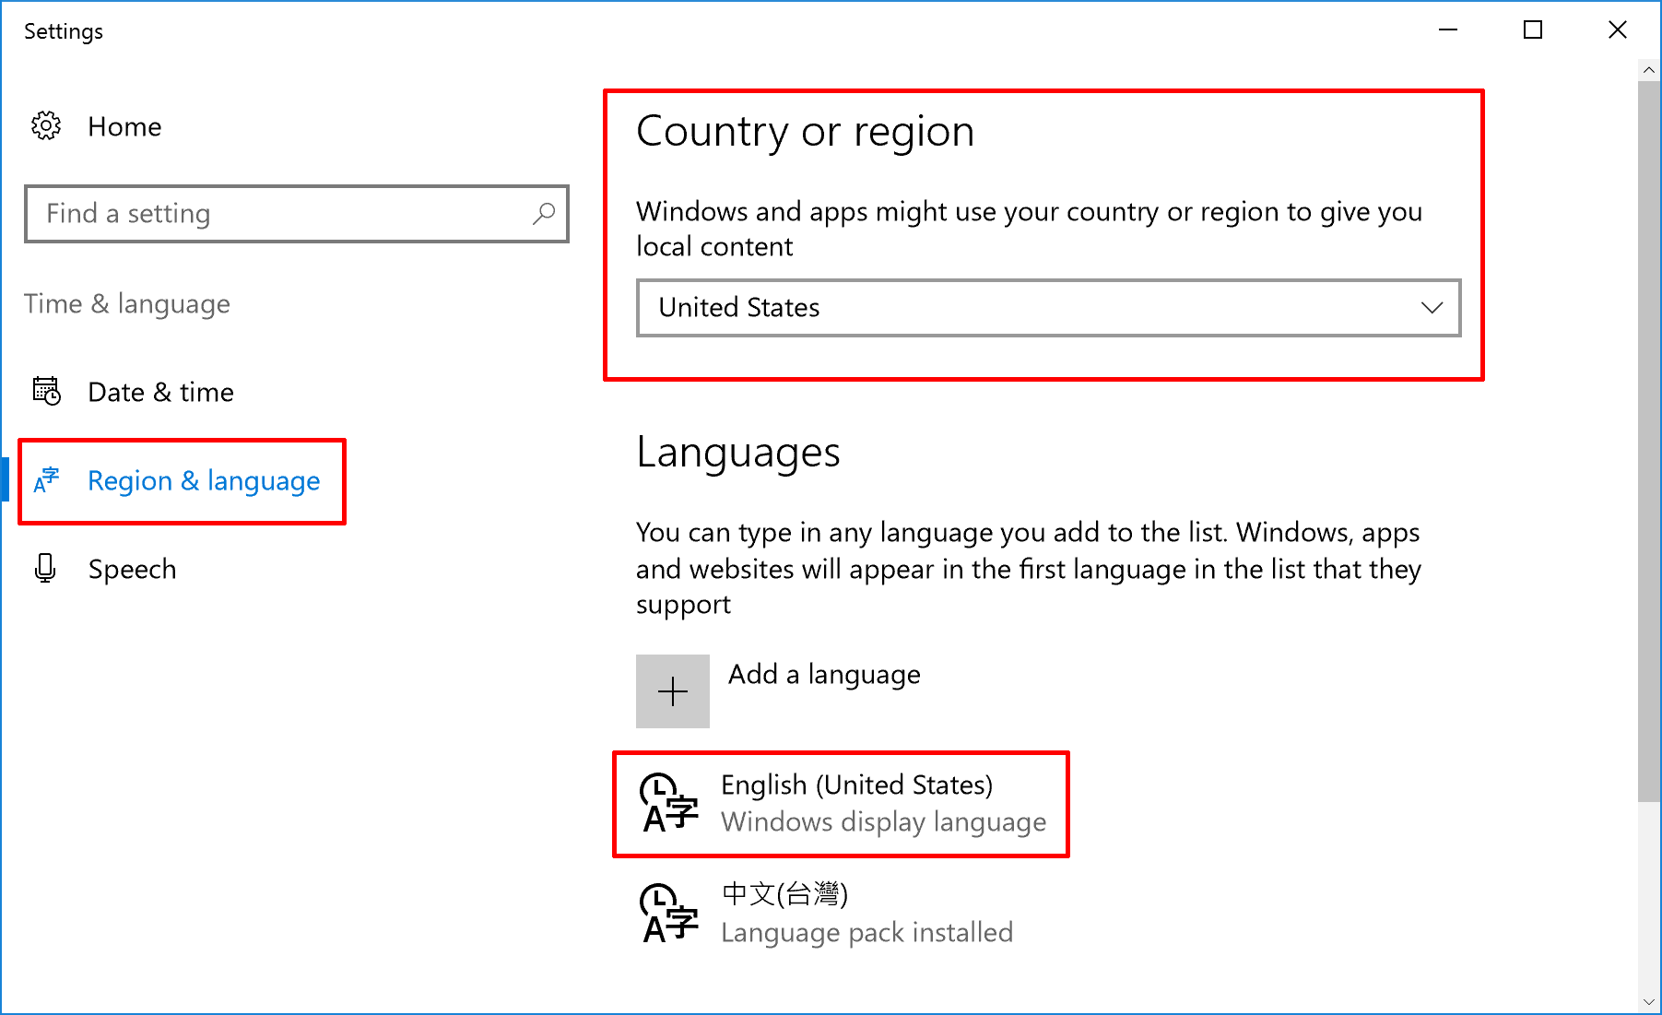Click the search magnifier icon
The image size is (1662, 1015).
pyautogui.click(x=544, y=214)
